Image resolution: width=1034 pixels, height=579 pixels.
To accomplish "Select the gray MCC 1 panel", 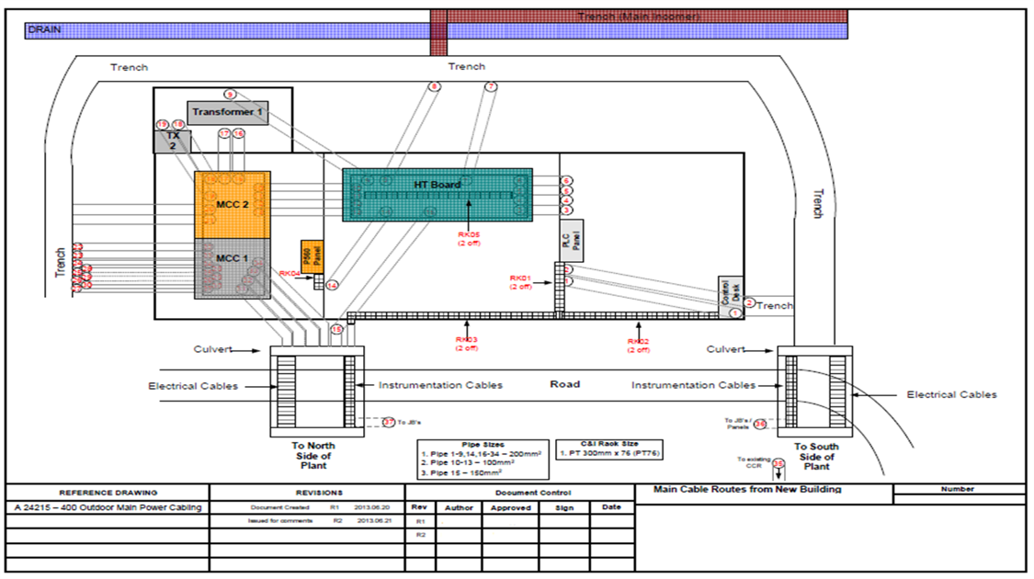I will pyautogui.click(x=232, y=268).
